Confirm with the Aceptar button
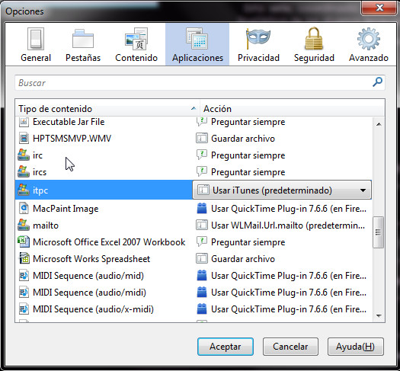Viewport: 400px width, 371px height. click(x=226, y=347)
